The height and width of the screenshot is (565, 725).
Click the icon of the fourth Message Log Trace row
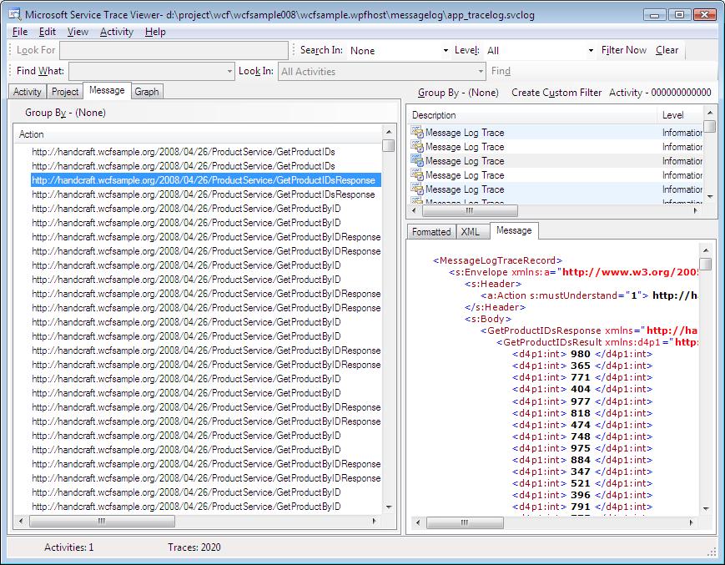pyautogui.click(x=417, y=175)
